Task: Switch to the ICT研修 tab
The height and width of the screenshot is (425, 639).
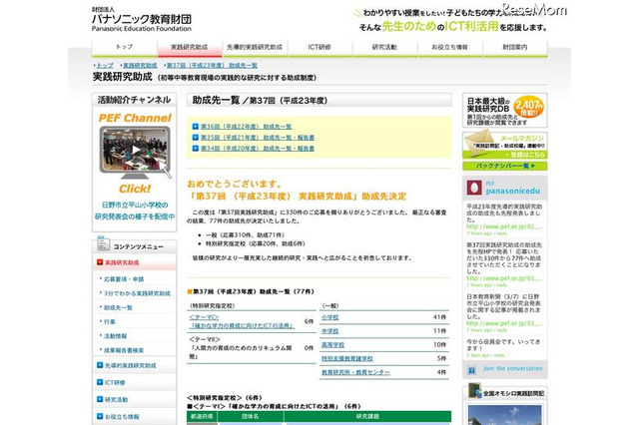Action: pos(319,47)
